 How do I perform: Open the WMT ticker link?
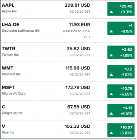[x=7, y=68]
